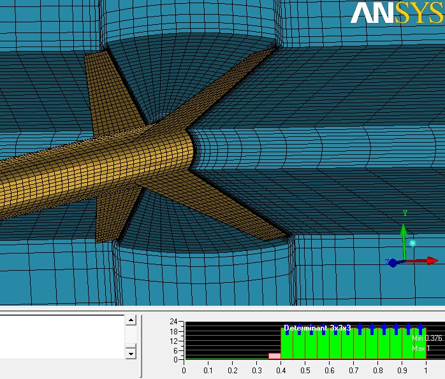Click the blue Z axis dot of triad
This screenshot has height=379, width=445.
tap(393, 262)
